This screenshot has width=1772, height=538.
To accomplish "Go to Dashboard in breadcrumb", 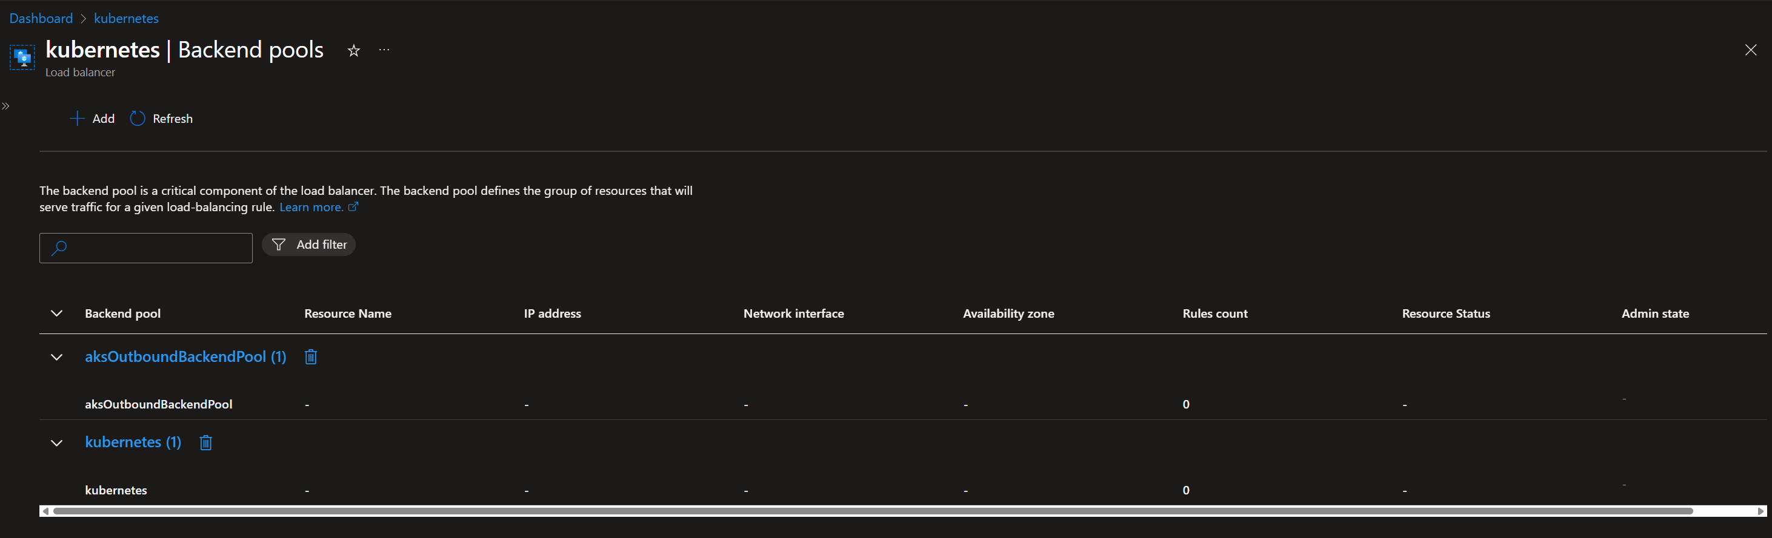I will pyautogui.click(x=41, y=18).
